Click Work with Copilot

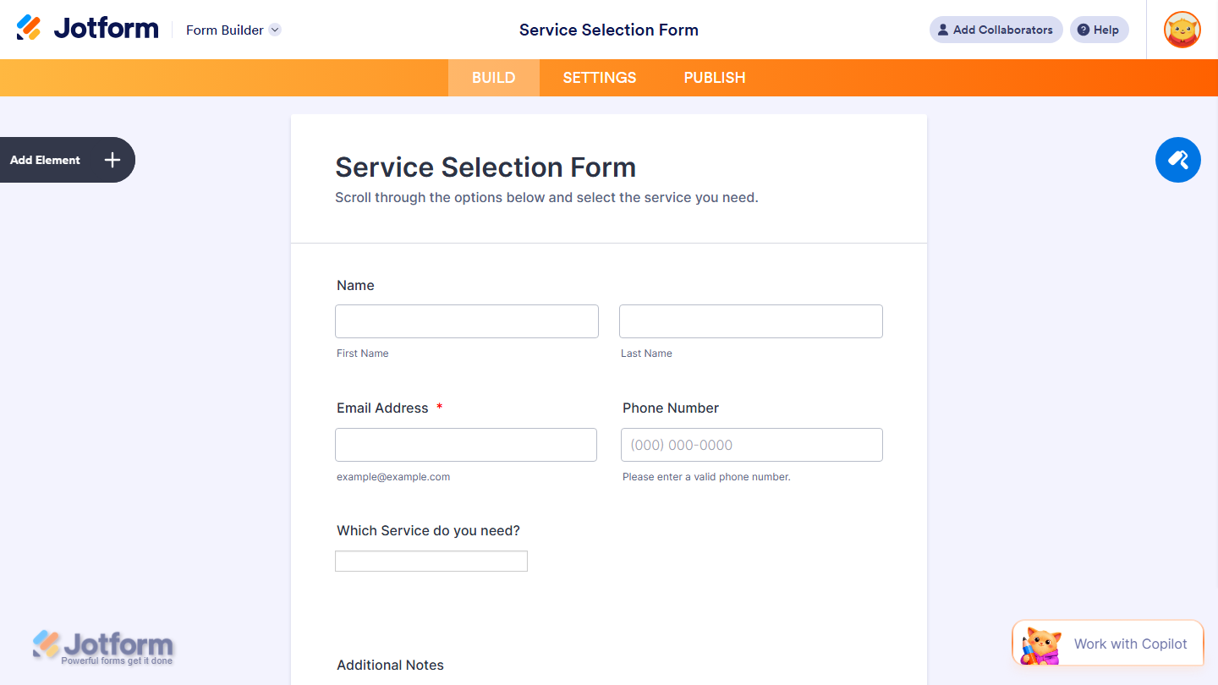(1130, 644)
